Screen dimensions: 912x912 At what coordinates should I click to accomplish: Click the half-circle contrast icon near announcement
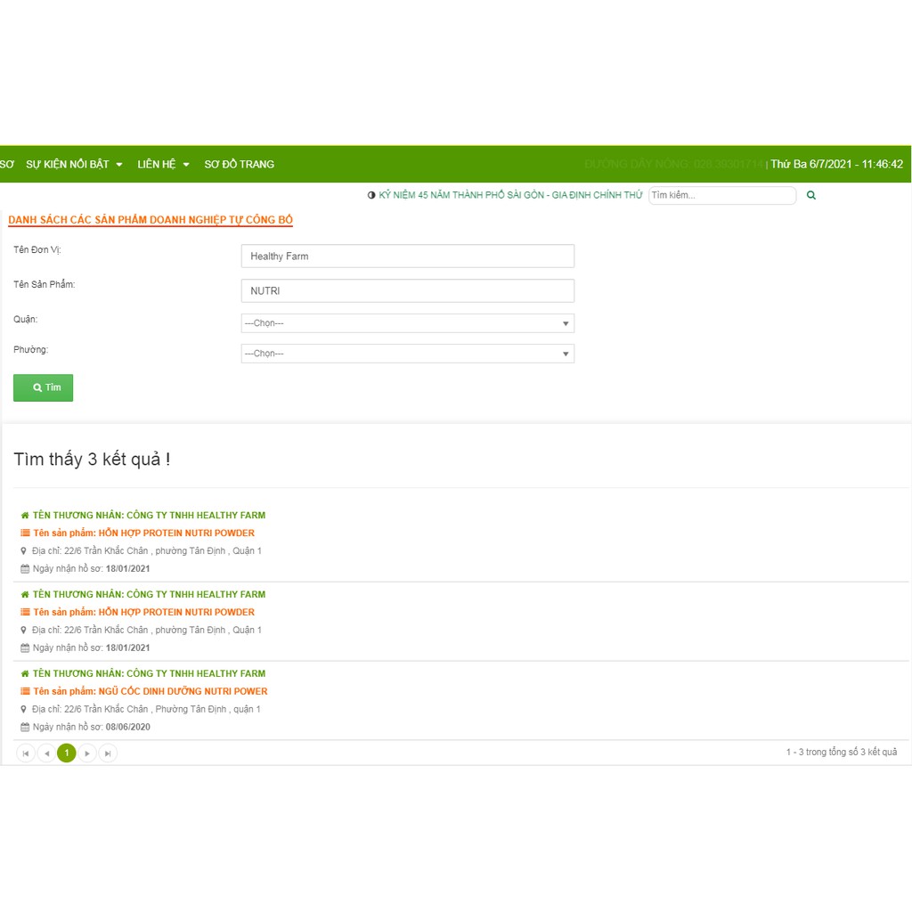tap(371, 195)
